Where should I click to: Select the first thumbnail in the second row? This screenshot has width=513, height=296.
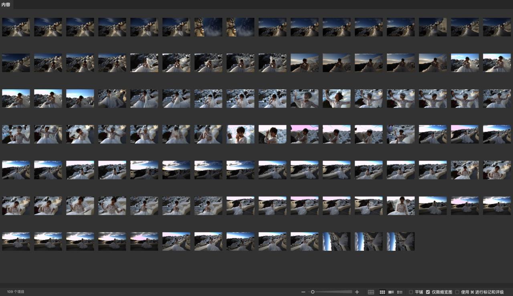tap(16, 63)
